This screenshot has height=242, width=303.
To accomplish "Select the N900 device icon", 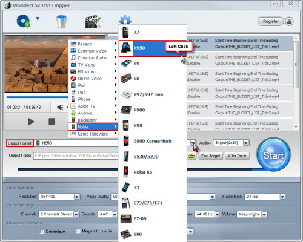I will pos(126,110).
